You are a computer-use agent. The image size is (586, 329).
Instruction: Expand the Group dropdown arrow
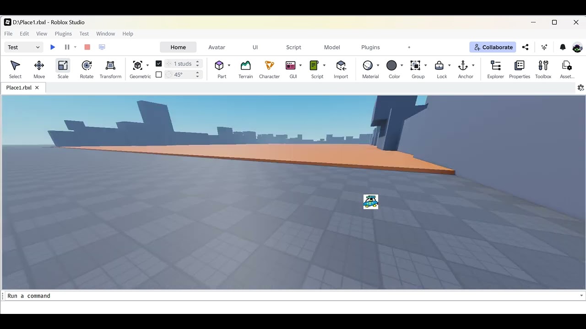tap(425, 65)
